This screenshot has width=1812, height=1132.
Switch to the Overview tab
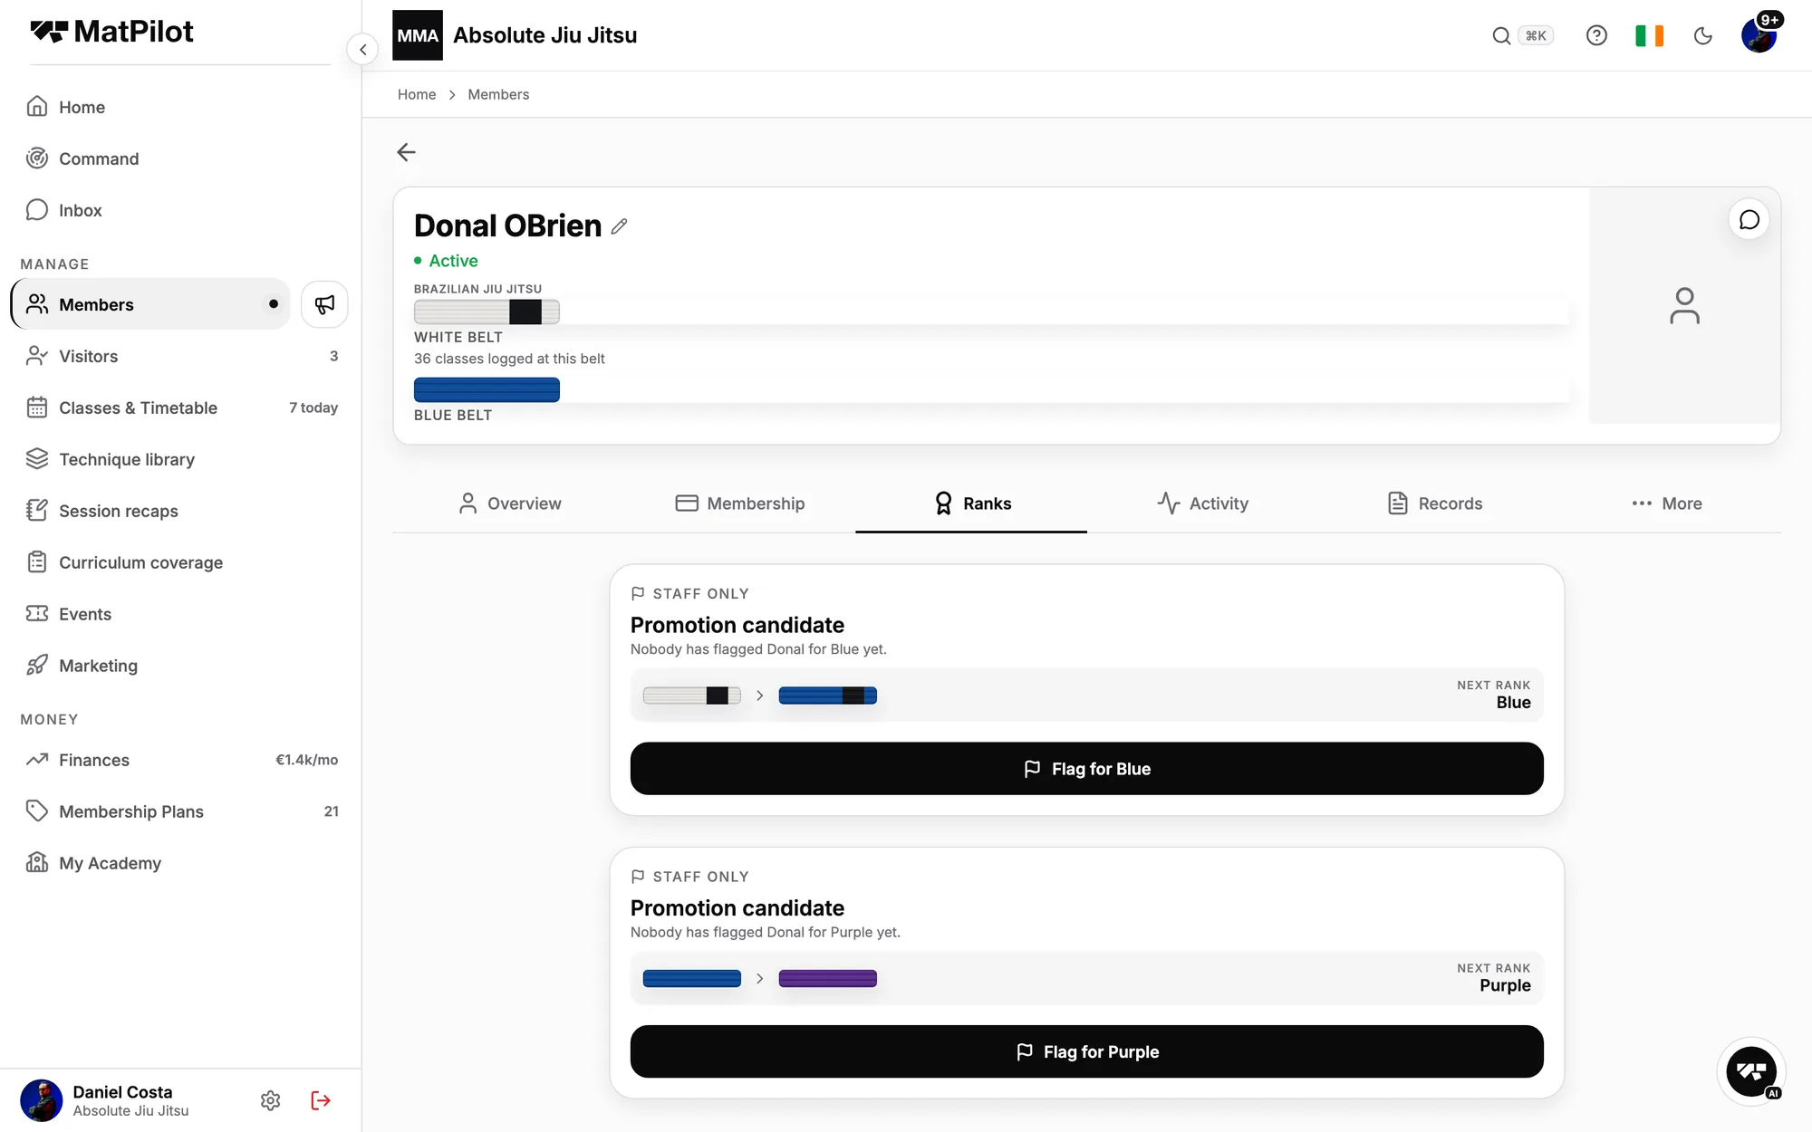(x=509, y=504)
